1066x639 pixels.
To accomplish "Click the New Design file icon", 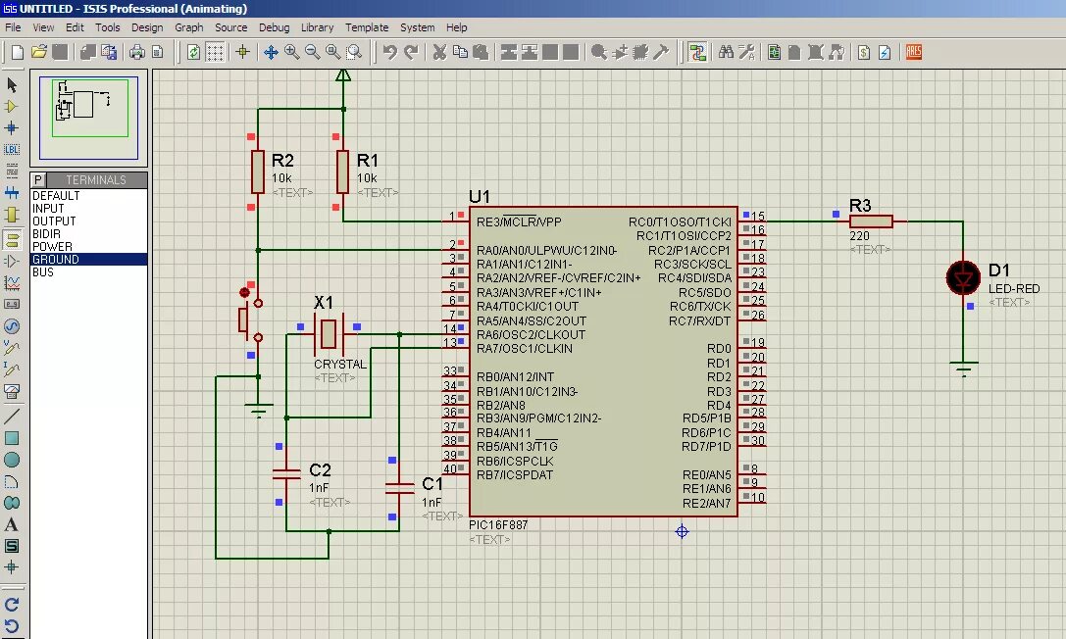I will tap(18, 52).
